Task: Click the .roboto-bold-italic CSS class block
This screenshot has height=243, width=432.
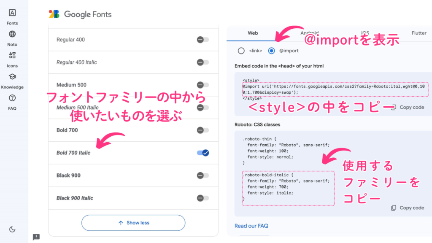Action: [288, 188]
